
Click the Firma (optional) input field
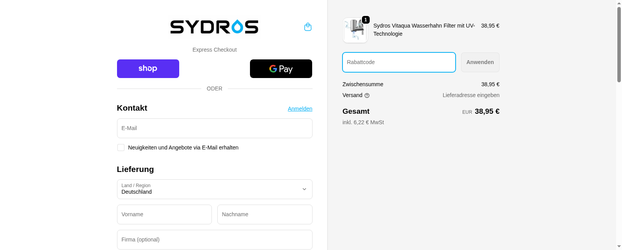pyautogui.click(x=215, y=240)
